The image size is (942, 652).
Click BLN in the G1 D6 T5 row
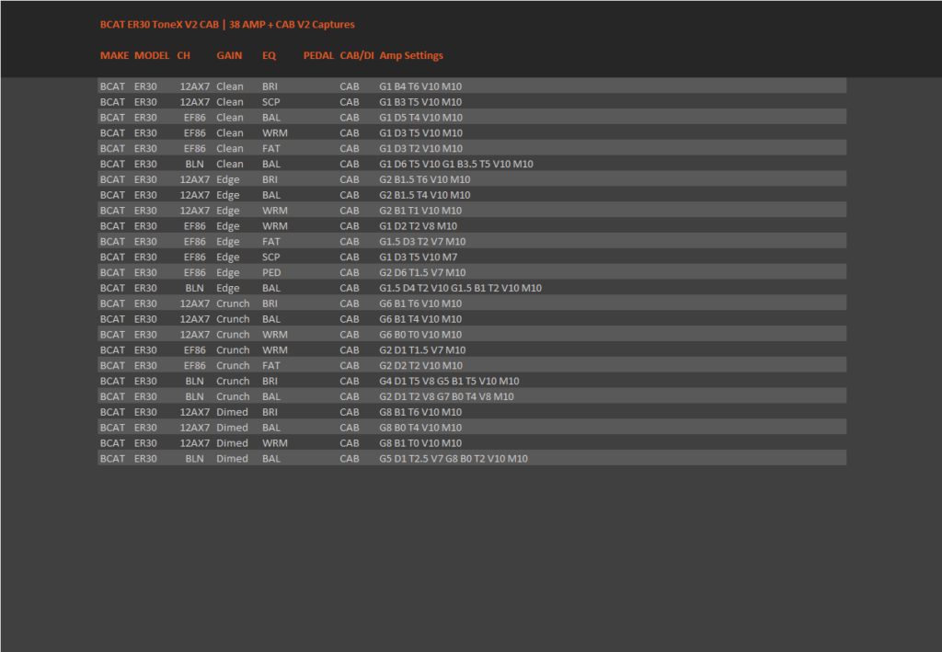pyautogui.click(x=194, y=164)
